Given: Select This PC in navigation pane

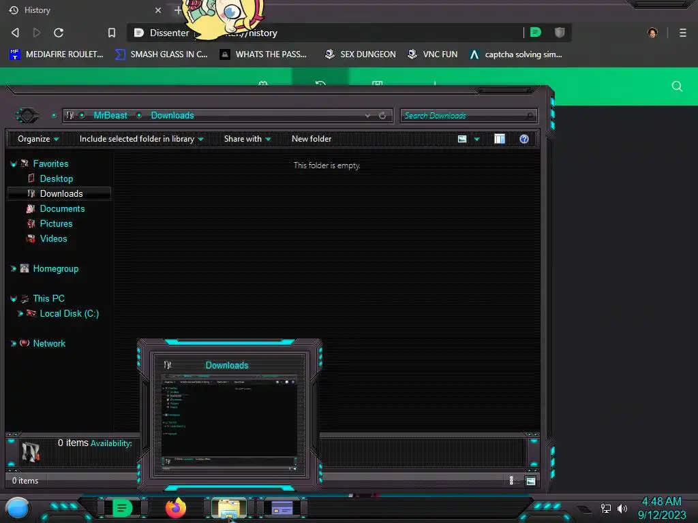Looking at the screenshot, I should click(x=48, y=298).
